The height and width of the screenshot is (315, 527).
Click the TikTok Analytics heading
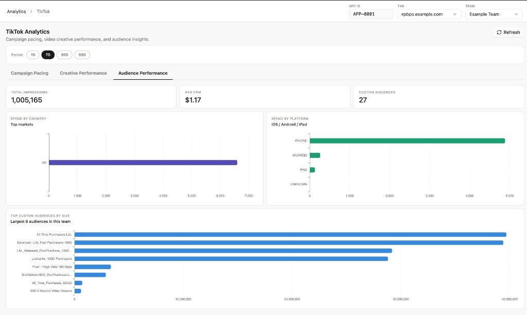click(28, 31)
